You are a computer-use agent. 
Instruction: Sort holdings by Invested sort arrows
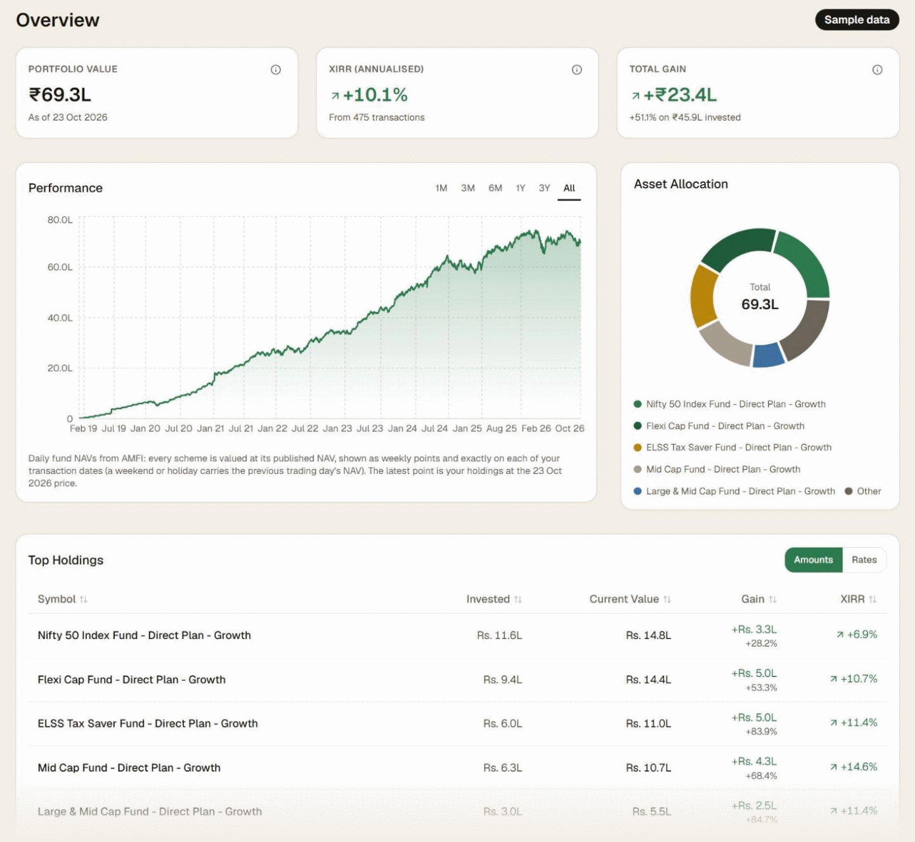[x=518, y=600]
